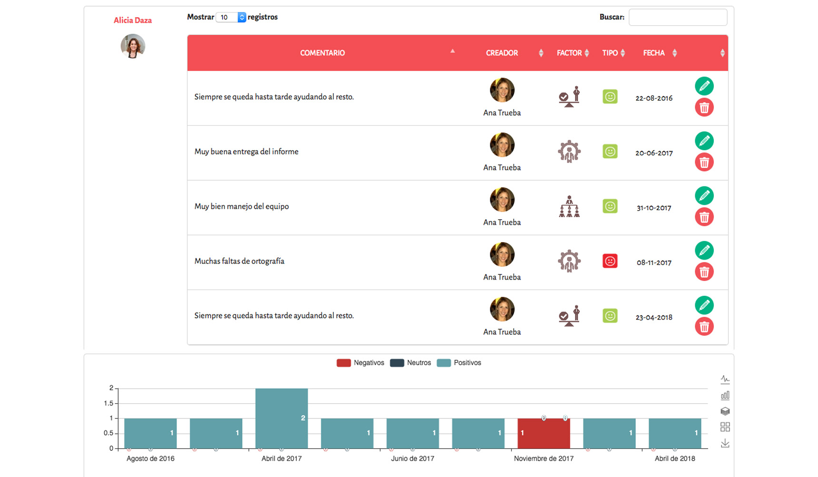Click the Buscar search field

click(678, 17)
